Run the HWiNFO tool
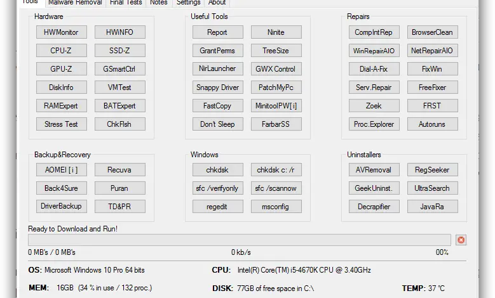The width and height of the screenshot is (495, 298). click(119, 32)
